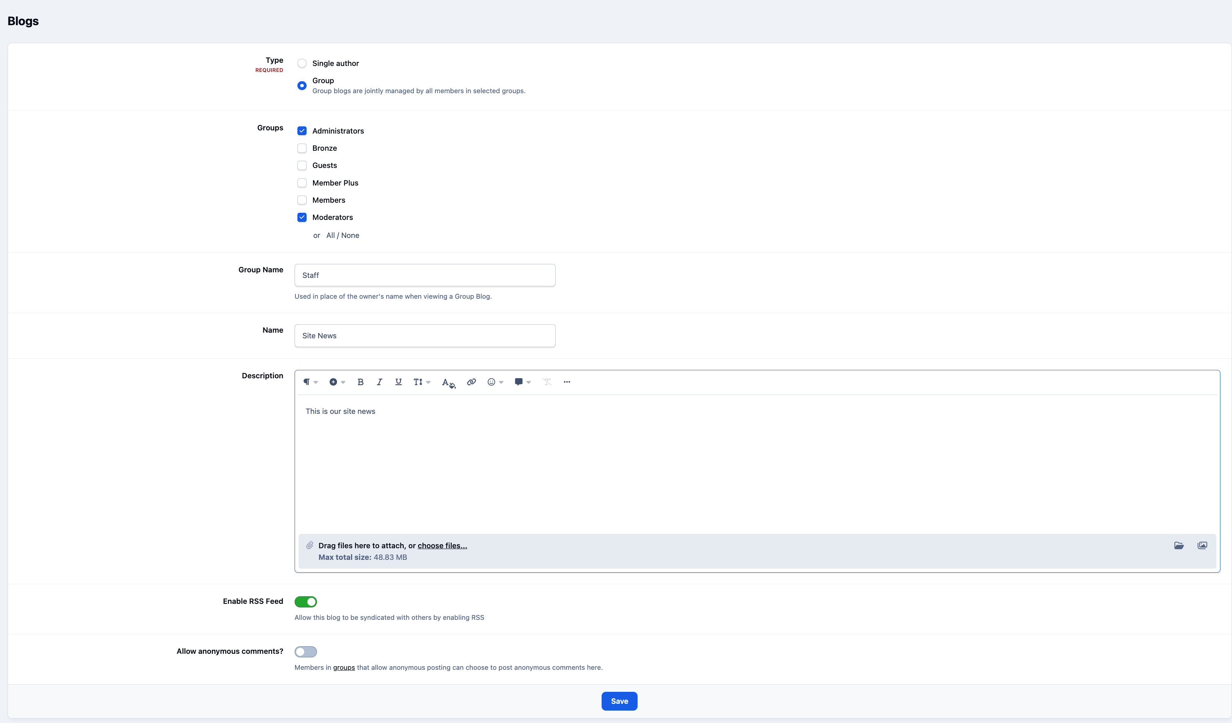1232x723 pixels.
Task: Click the Save button
Action: point(620,701)
